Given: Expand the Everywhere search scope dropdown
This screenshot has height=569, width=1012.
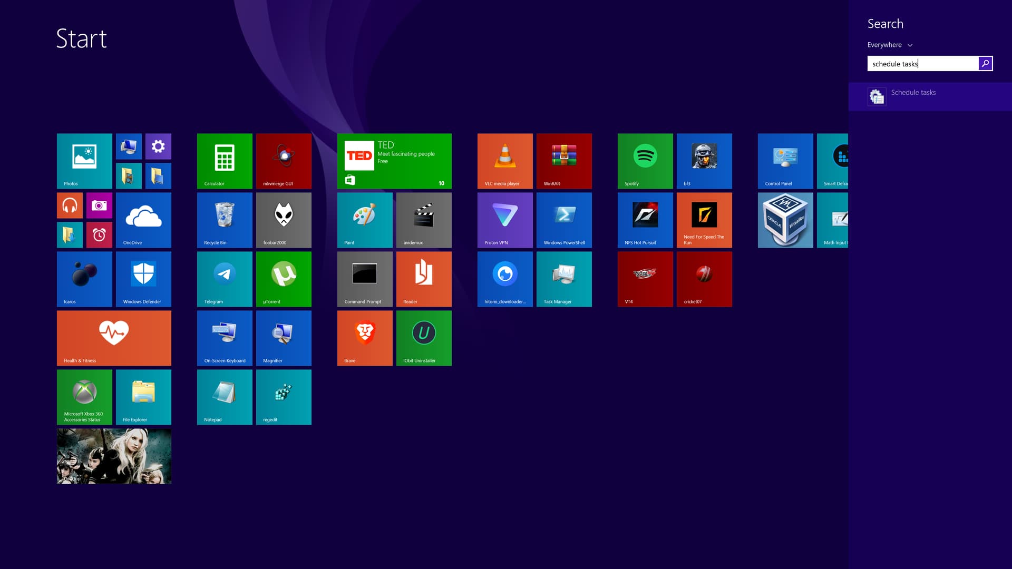Looking at the screenshot, I should tap(890, 45).
